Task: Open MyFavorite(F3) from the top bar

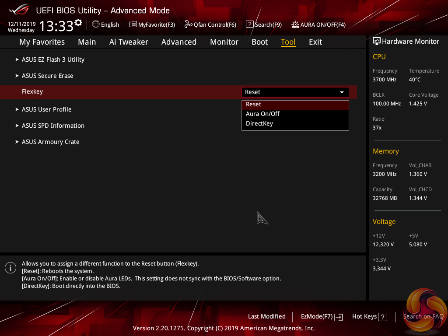Action: click(133, 24)
